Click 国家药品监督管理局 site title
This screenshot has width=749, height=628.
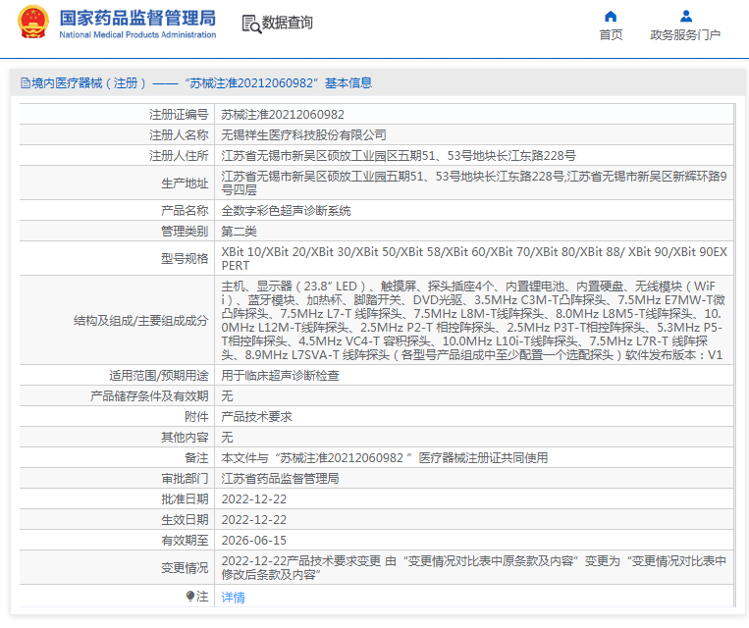[137, 18]
